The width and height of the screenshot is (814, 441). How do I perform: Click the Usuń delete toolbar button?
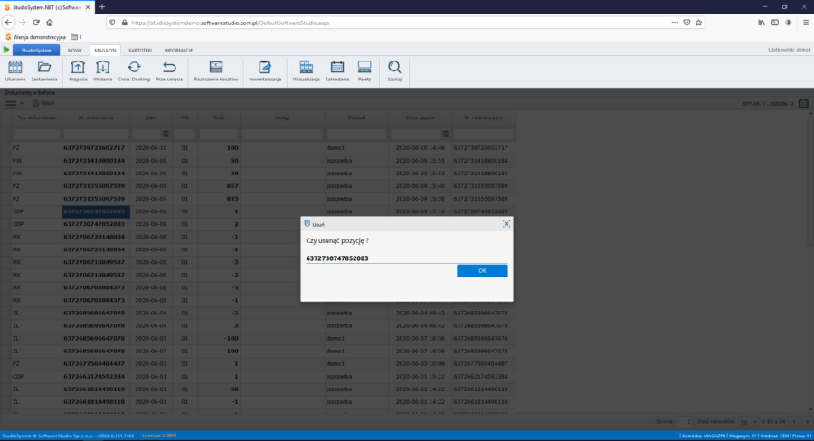[43, 103]
